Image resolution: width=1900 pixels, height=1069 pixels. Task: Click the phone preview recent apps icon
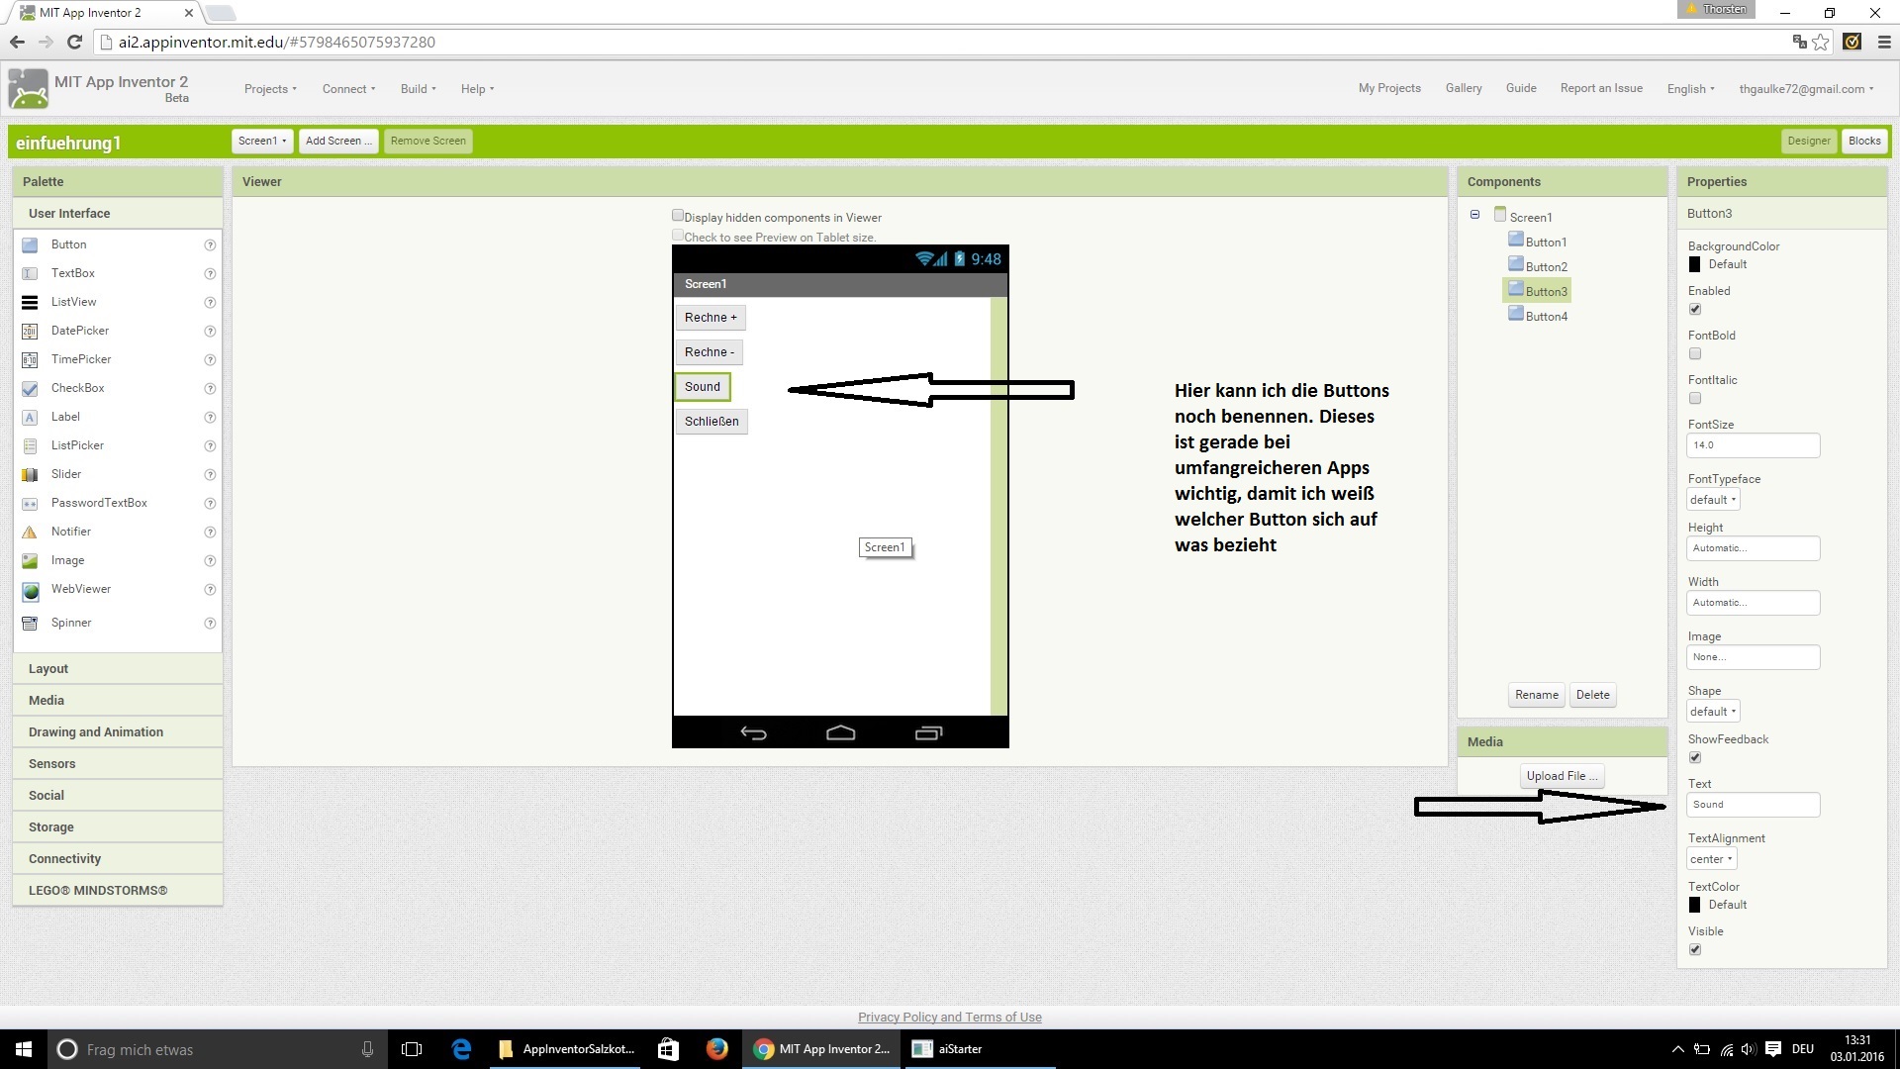click(928, 732)
